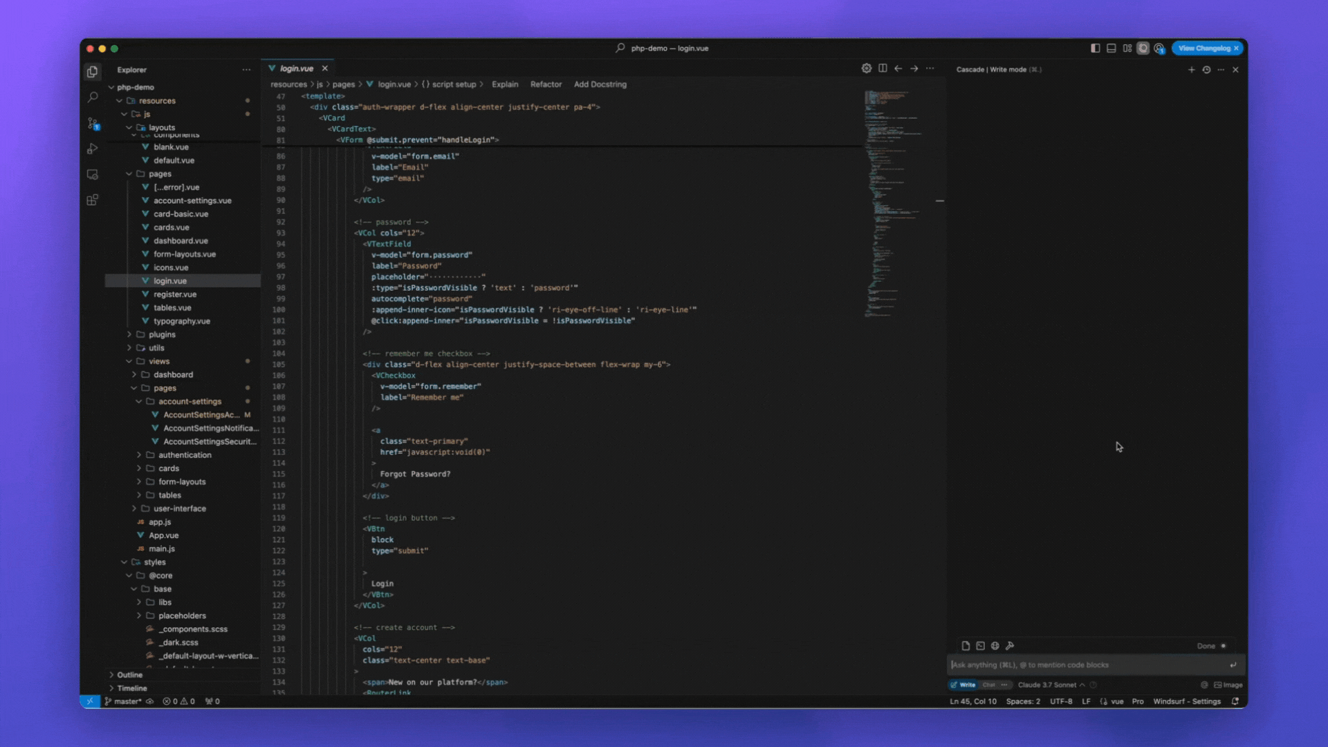Open Cascade conversation history
This screenshot has height=747, width=1328.
pos(1206,70)
